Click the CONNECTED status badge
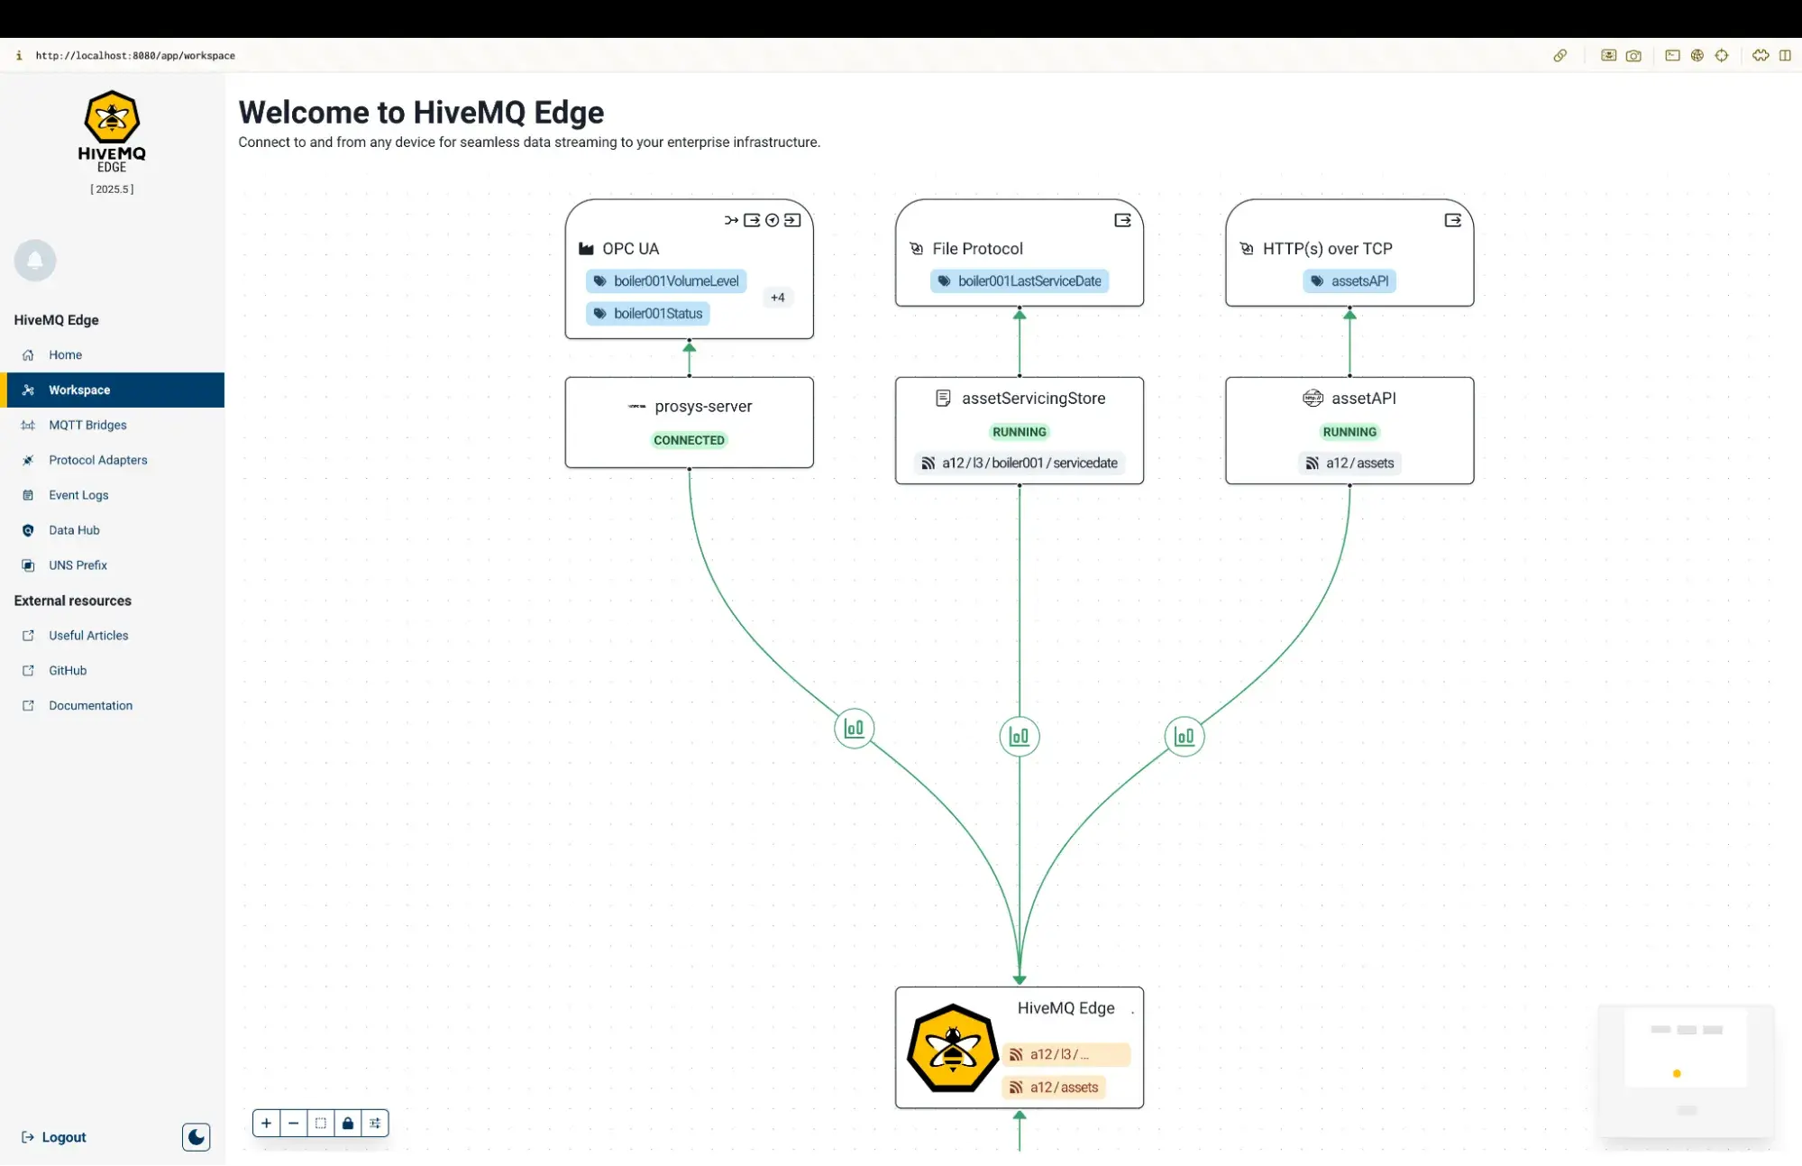 pos(690,440)
